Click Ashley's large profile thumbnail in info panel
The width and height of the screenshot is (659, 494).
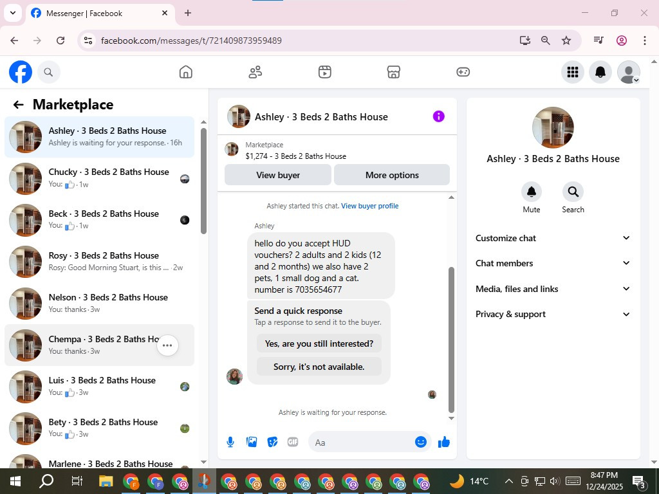(x=553, y=127)
